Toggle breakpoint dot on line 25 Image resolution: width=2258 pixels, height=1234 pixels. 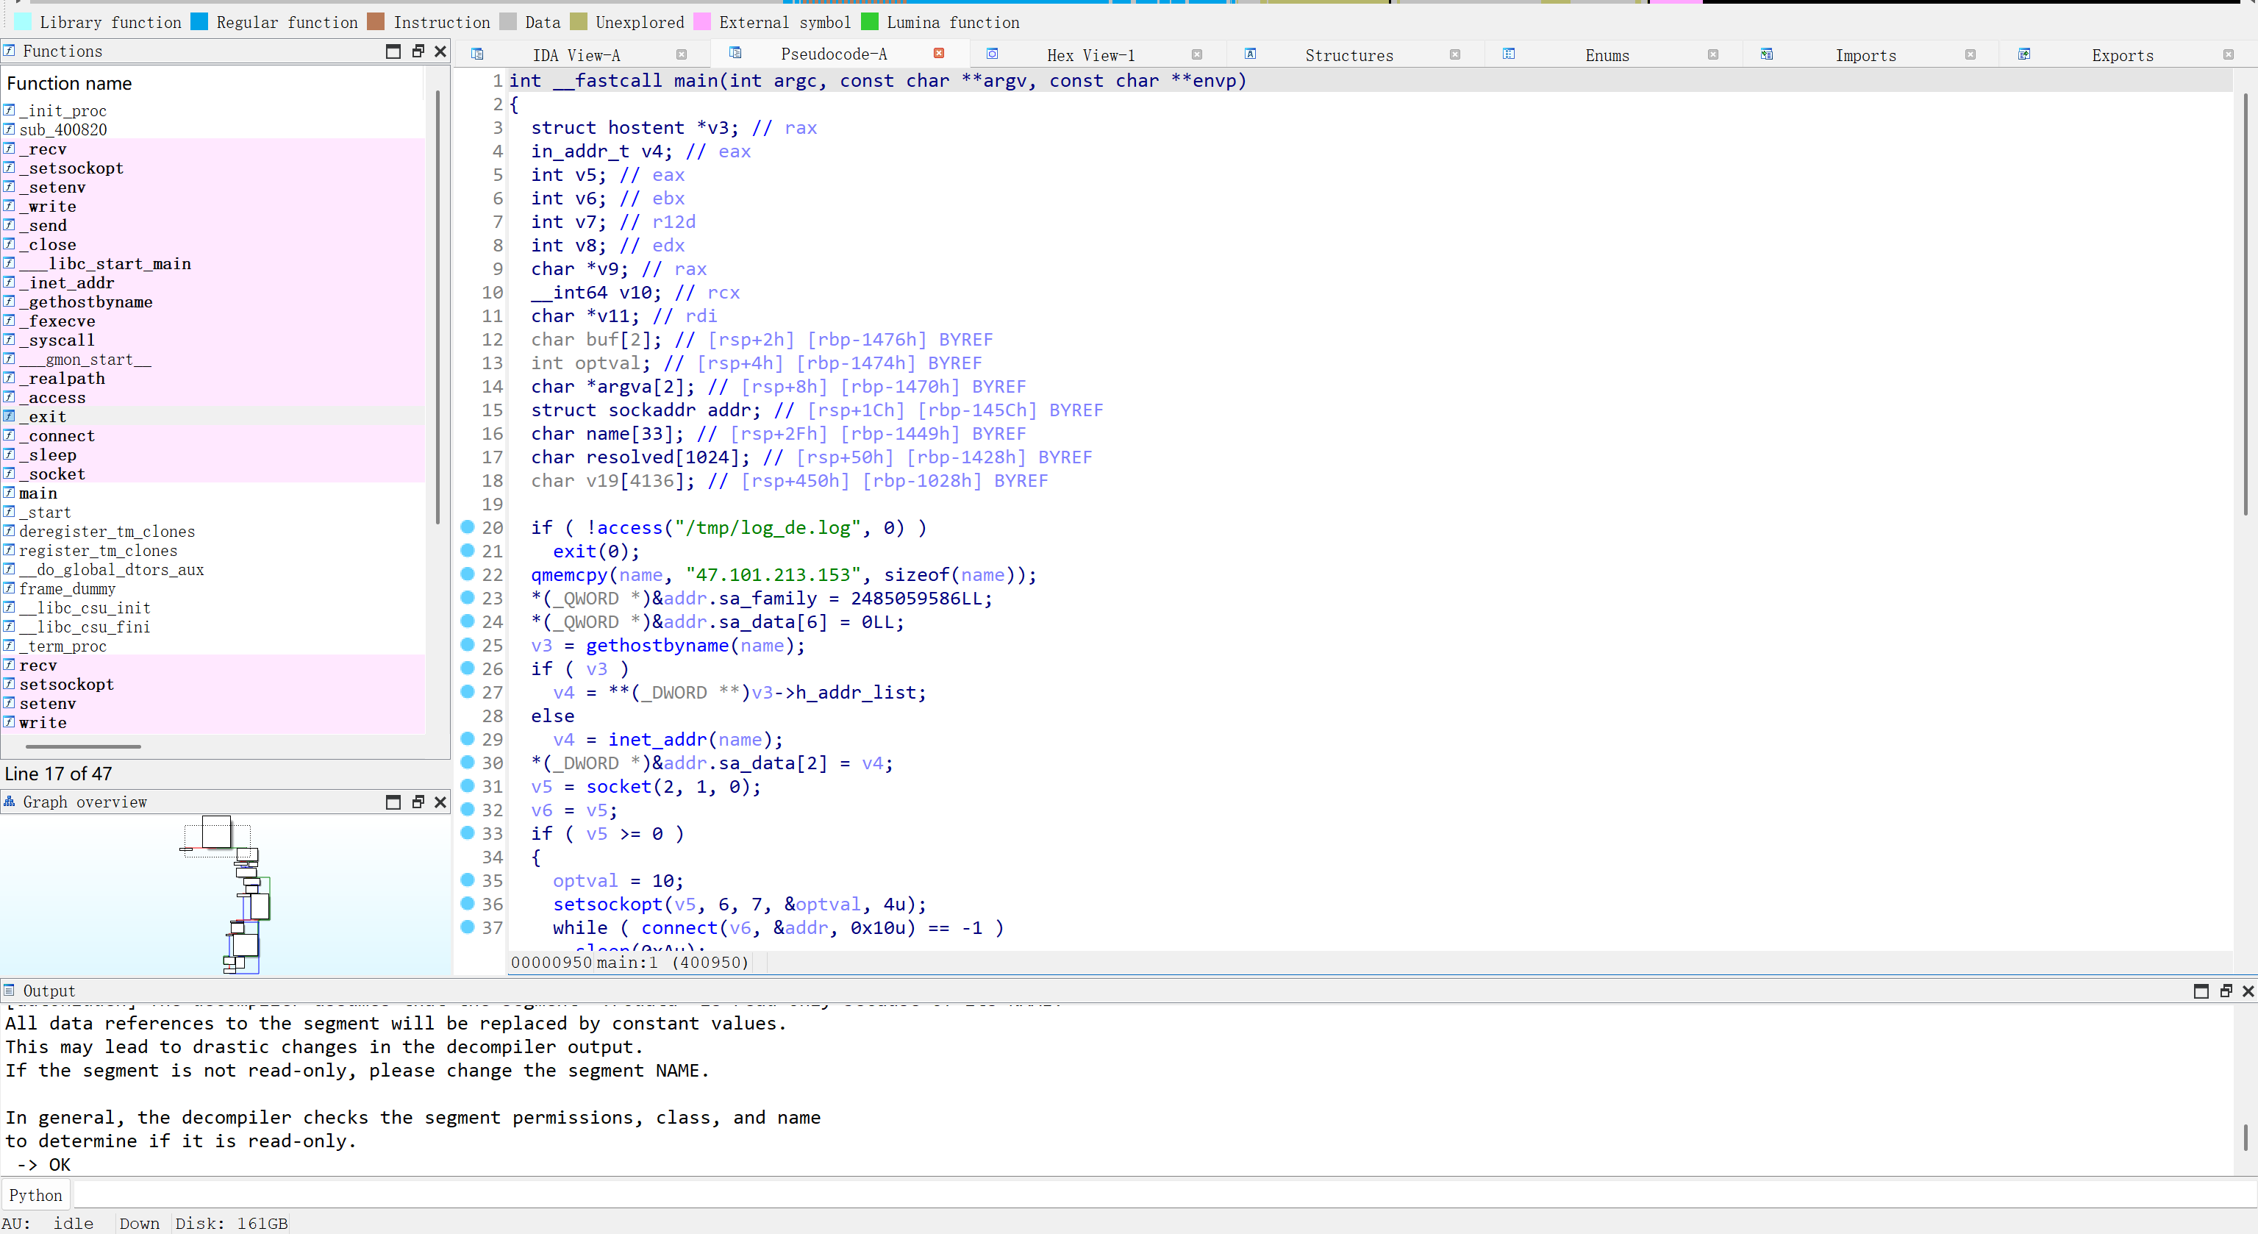click(468, 644)
